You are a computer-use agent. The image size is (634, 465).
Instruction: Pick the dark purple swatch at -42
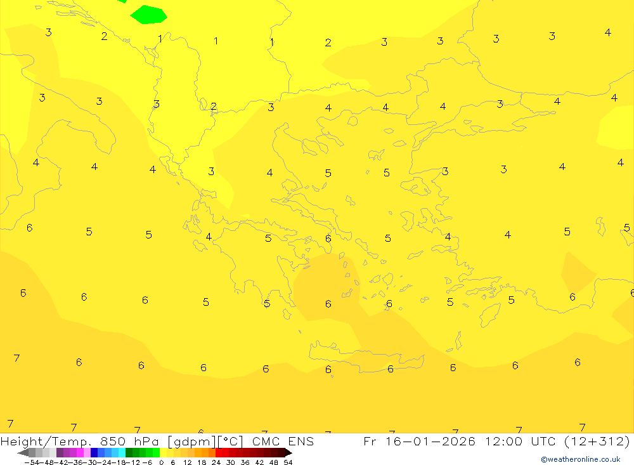pos(60,452)
